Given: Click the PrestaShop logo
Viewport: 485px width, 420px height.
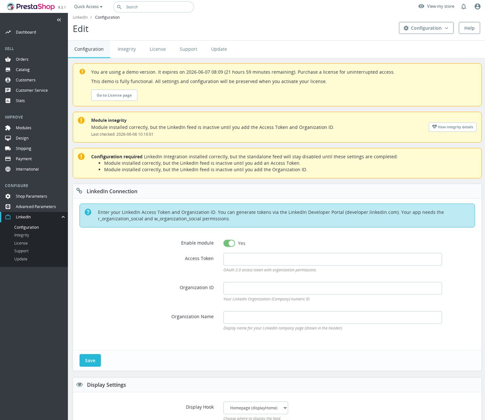Looking at the screenshot, I should (31, 6).
